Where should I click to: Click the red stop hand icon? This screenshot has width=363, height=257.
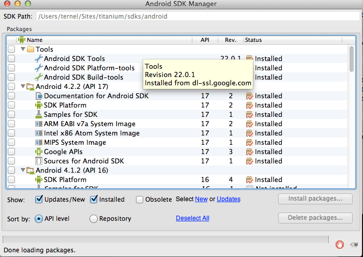(340, 244)
